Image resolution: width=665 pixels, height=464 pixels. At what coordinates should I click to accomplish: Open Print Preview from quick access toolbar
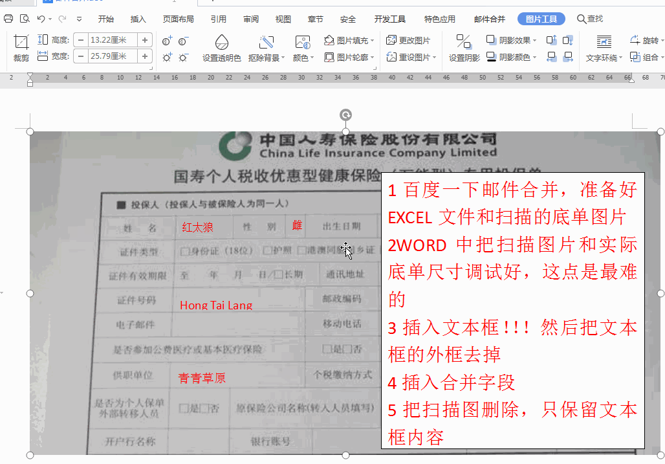click(25, 19)
